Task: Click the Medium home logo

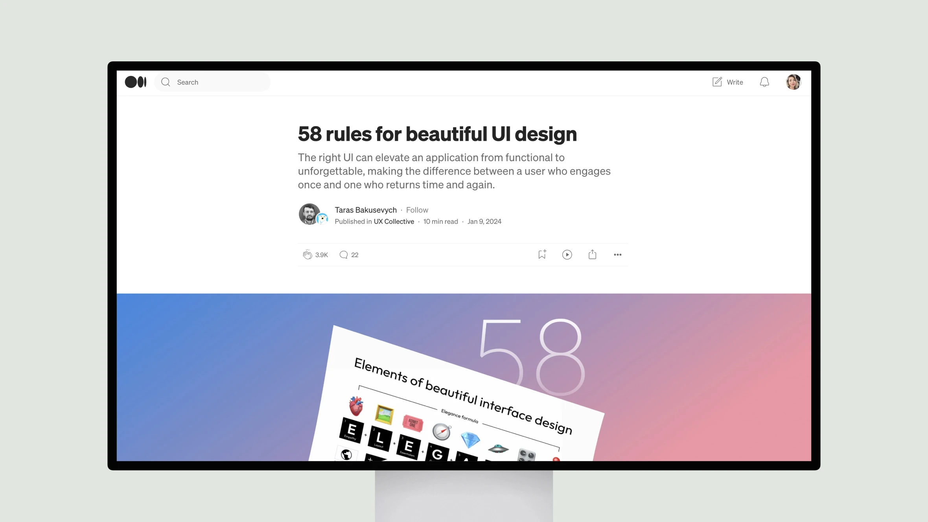Action: click(x=135, y=82)
